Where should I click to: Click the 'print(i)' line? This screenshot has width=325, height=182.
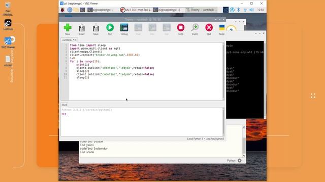[83, 65]
